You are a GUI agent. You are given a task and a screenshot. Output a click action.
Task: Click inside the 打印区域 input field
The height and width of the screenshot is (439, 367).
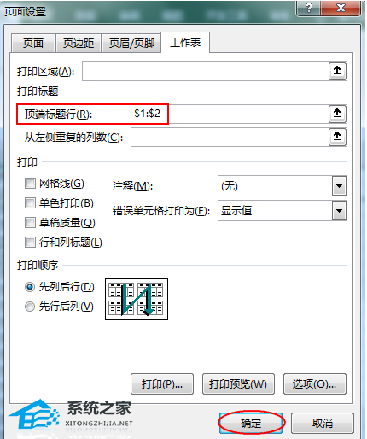206,71
